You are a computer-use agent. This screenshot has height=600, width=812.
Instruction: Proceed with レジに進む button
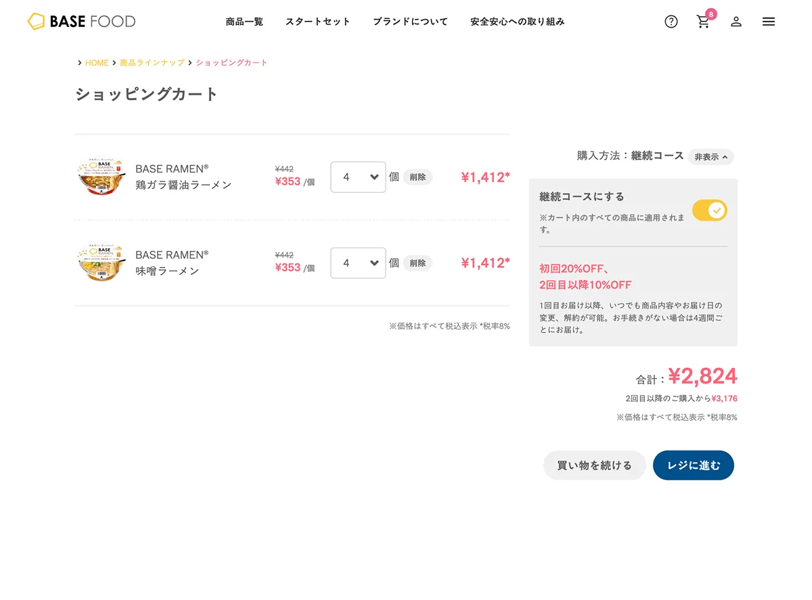[x=694, y=465]
